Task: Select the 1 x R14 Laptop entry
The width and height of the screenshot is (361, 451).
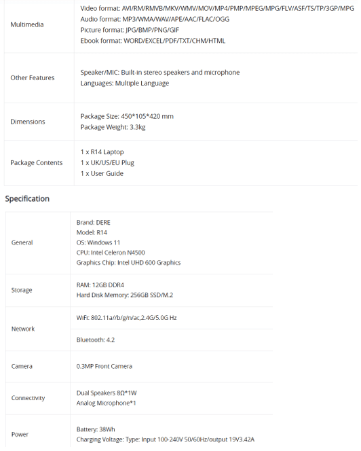Action: click(x=102, y=152)
